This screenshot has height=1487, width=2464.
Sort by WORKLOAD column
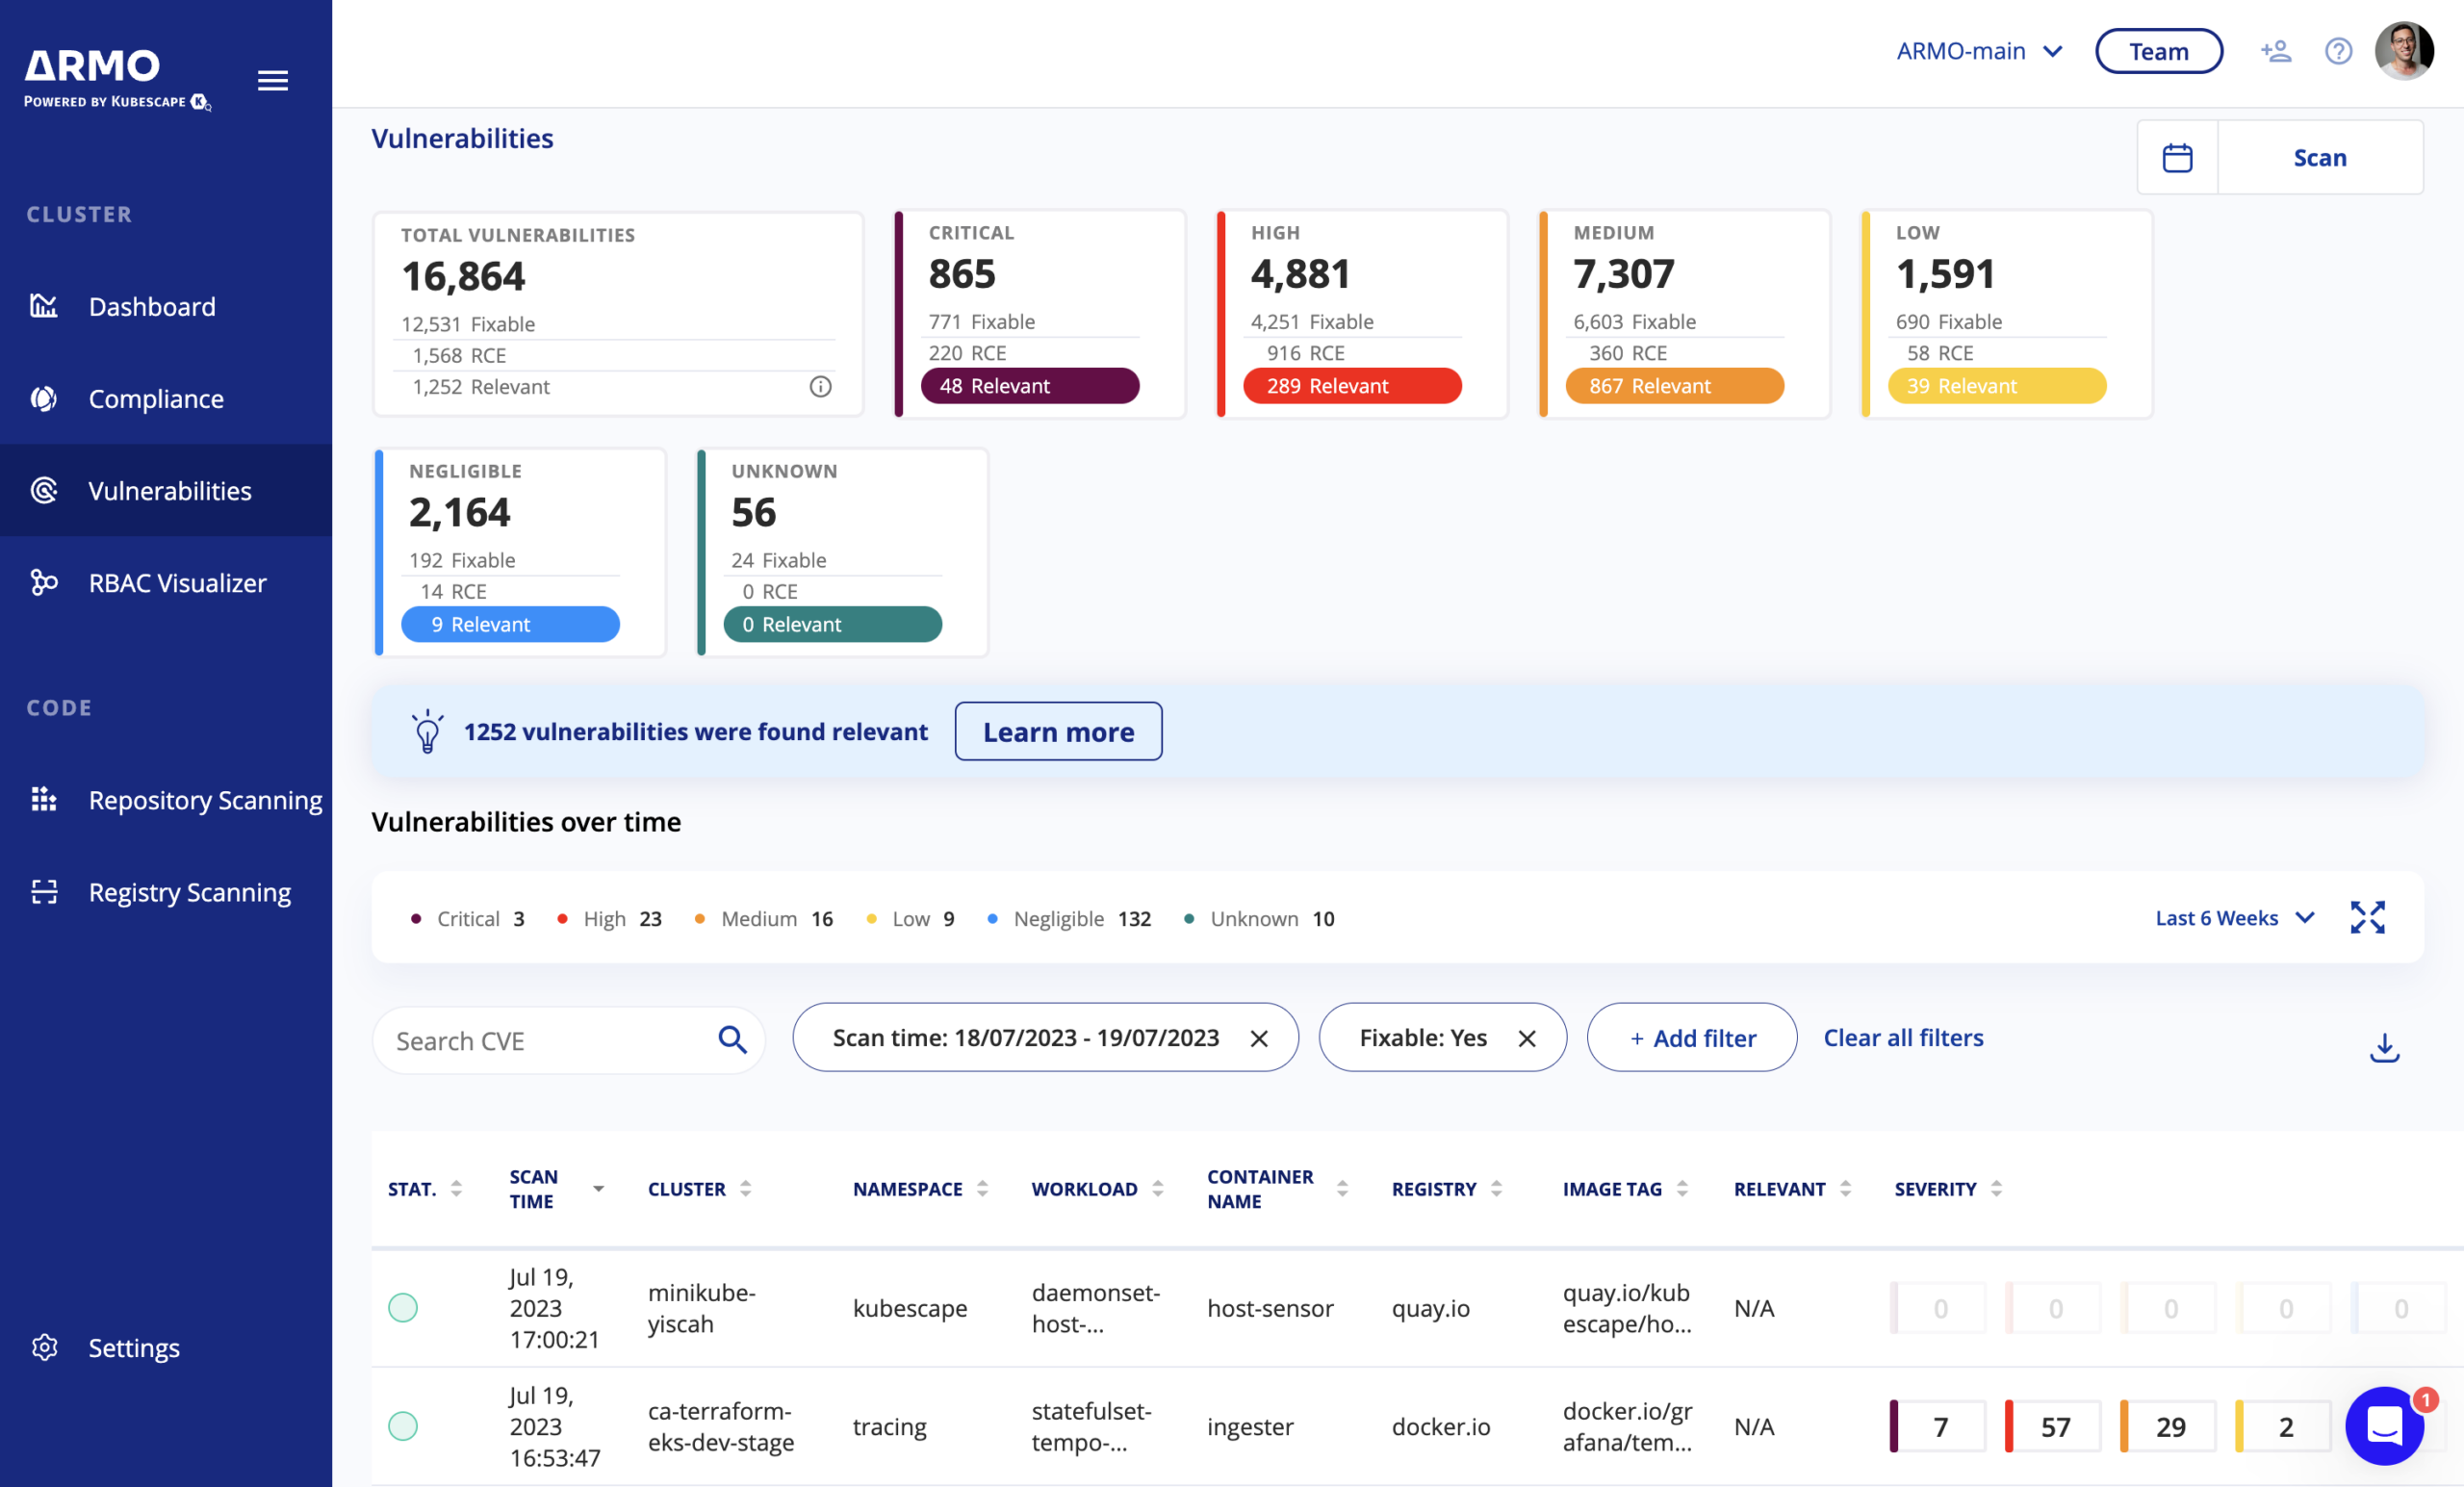(1097, 1189)
